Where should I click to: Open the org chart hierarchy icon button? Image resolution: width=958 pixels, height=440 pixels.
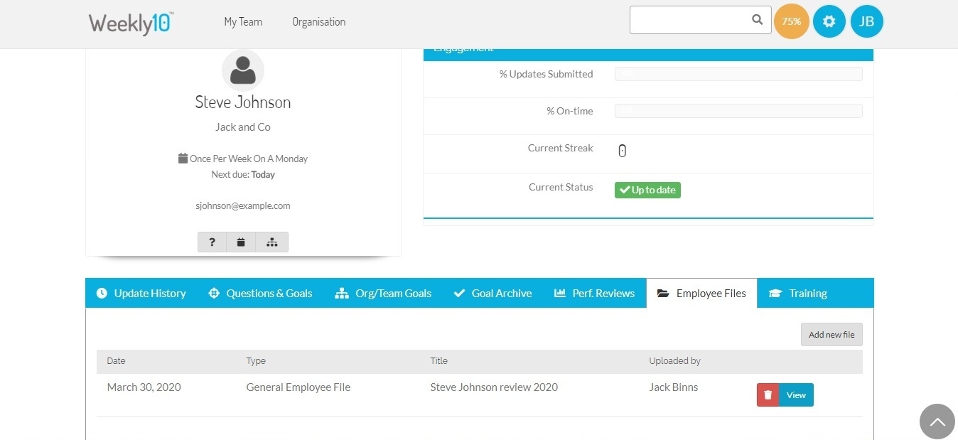[x=271, y=242]
